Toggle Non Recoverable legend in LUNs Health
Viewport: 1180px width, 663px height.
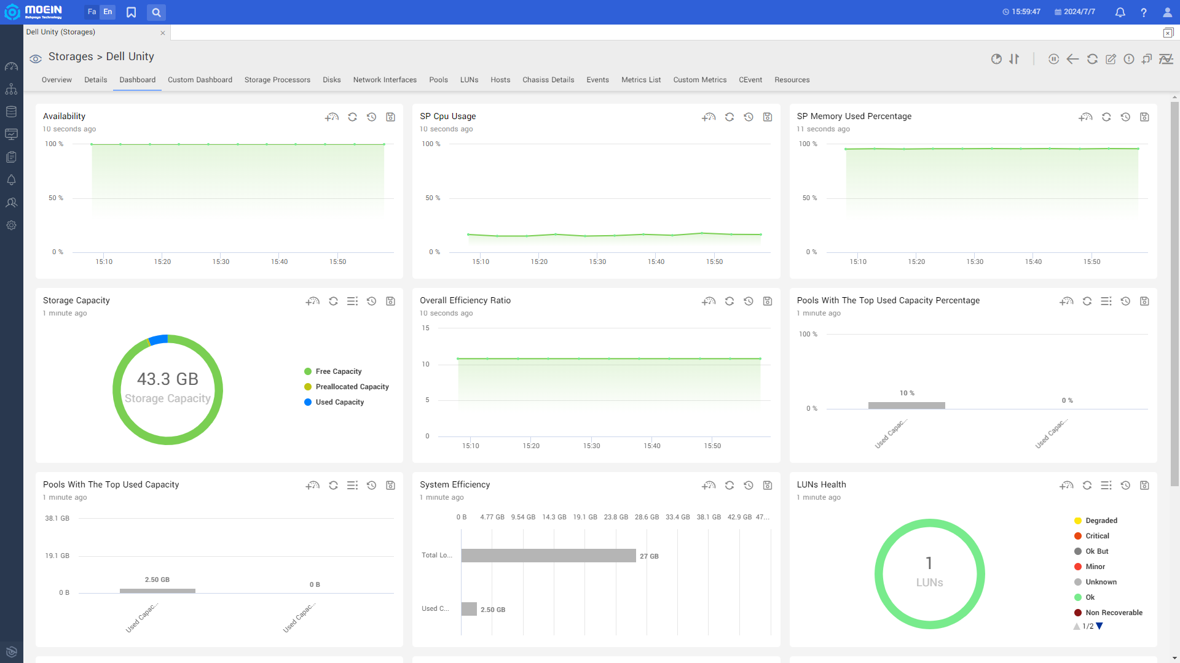point(1108,613)
